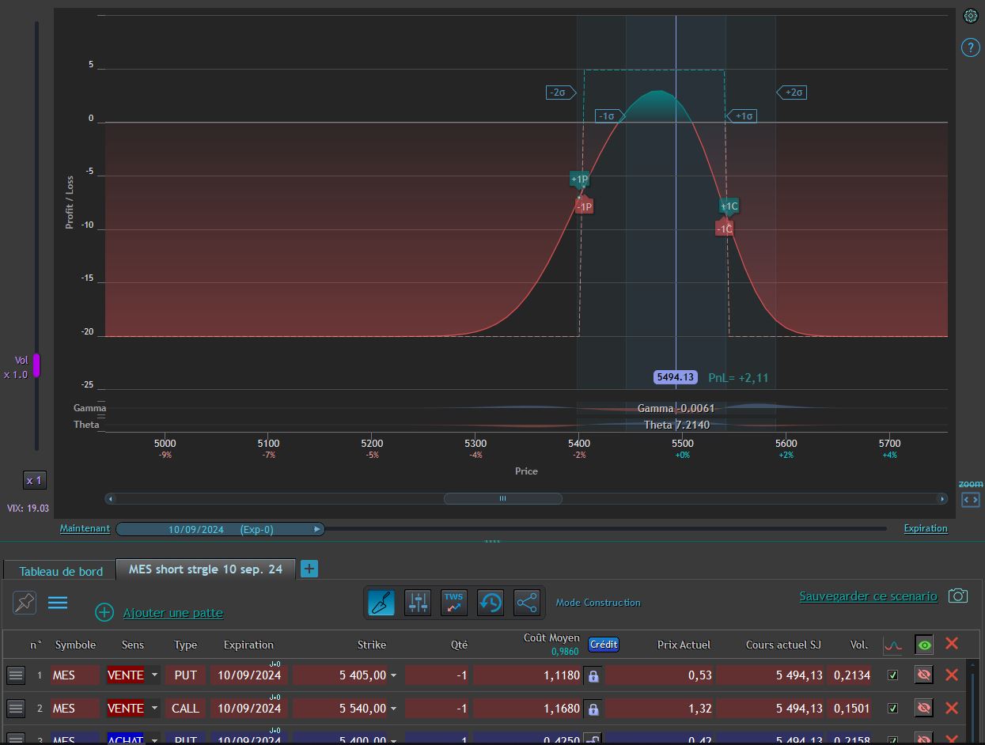Click the pin icon in strategy panel
The width and height of the screenshot is (985, 745).
(x=25, y=603)
